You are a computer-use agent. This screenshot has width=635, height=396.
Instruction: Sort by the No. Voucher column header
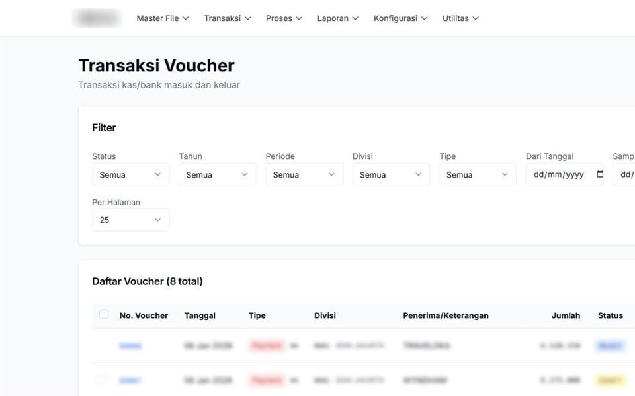(144, 315)
